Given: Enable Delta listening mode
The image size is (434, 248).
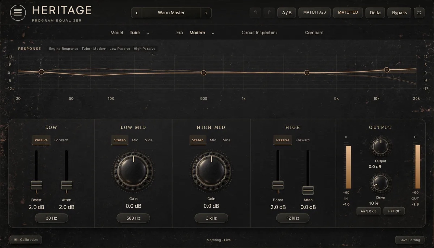Looking at the screenshot, I should click(x=375, y=12).
